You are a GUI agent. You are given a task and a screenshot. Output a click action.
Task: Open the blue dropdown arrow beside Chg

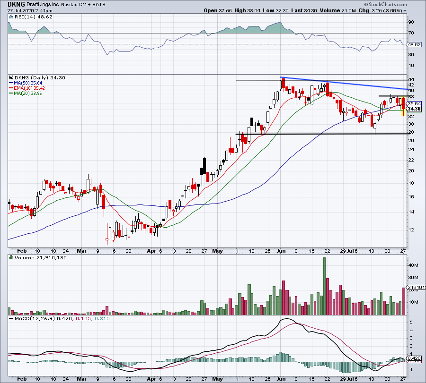pyautogui.click(x=405, y=11)
